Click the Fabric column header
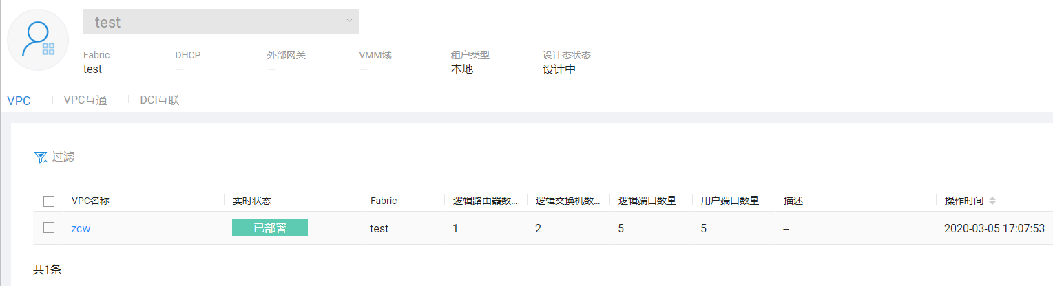 (384, 201)
